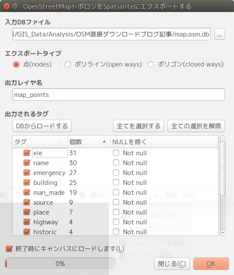Click the count 27 in emergency row

[x=73, y=173]
